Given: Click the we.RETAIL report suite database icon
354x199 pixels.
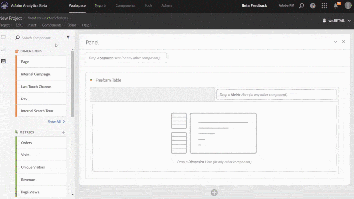Looking at the screenshot, I should tap(324, 20).
